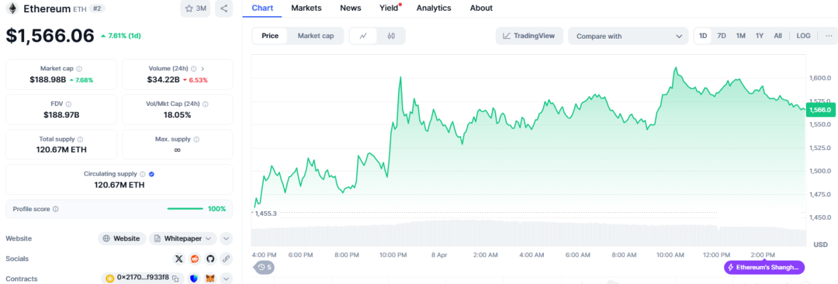Click the share icon button

[224, 9]
